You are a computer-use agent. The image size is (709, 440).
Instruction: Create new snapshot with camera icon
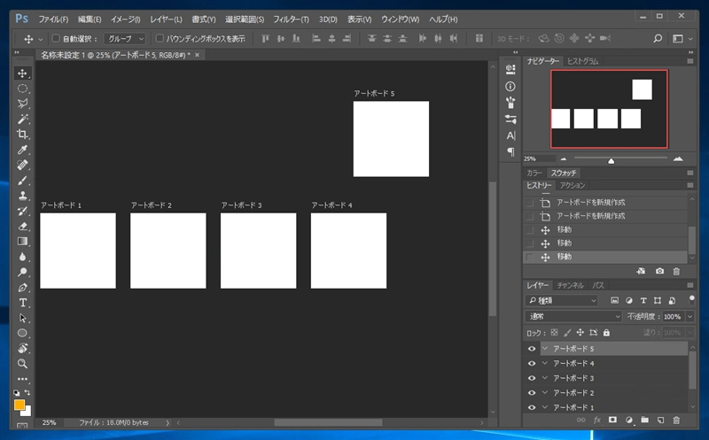click(660, 270)
